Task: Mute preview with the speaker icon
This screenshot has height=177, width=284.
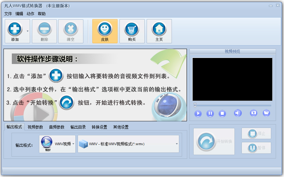Action: [238, 113]
